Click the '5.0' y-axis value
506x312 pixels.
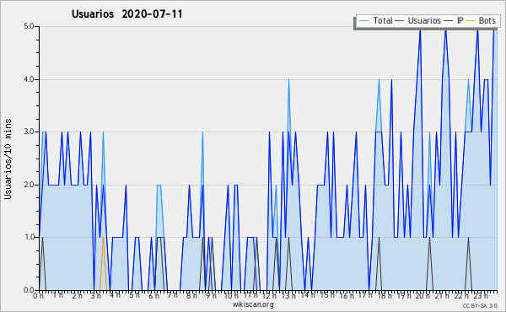click(x=29, y=26)
